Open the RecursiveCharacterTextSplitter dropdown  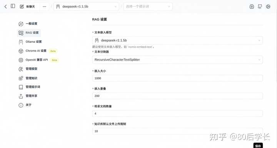pyautogui.click(x=177, y=60)
